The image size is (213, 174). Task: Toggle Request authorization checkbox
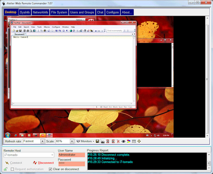tap(12, 169)
